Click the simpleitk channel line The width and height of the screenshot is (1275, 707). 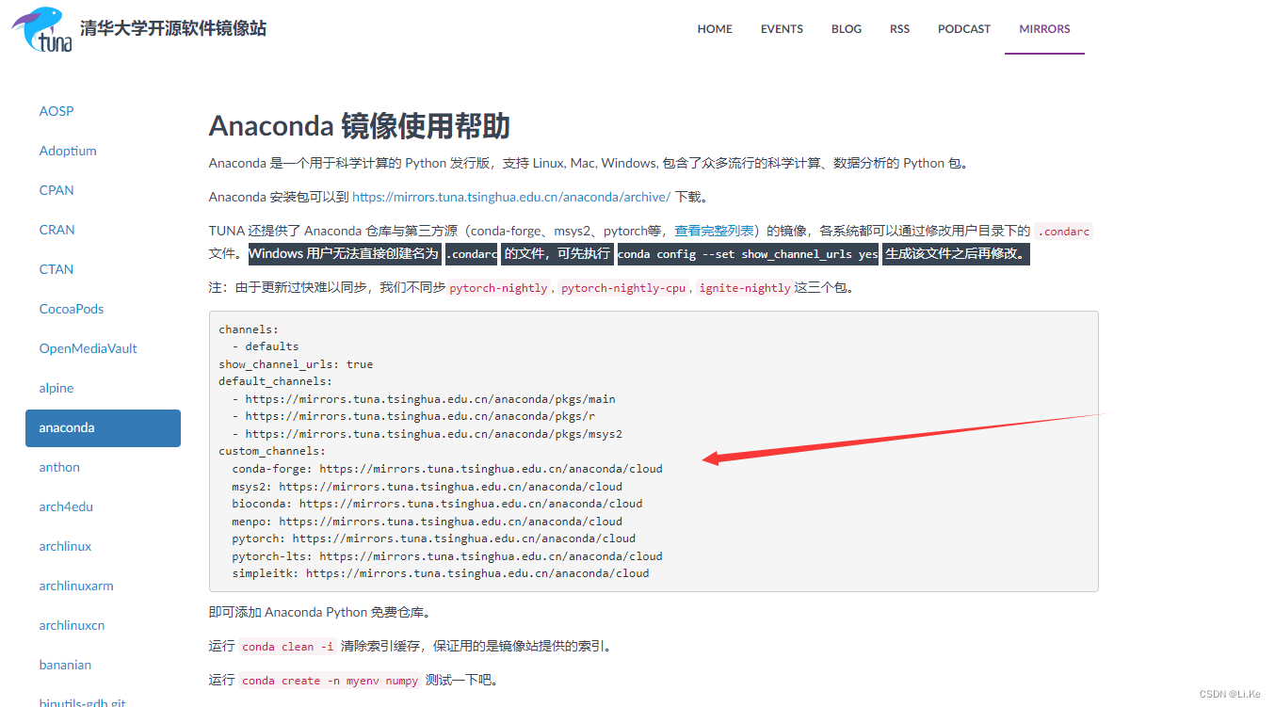coord(441,573)
